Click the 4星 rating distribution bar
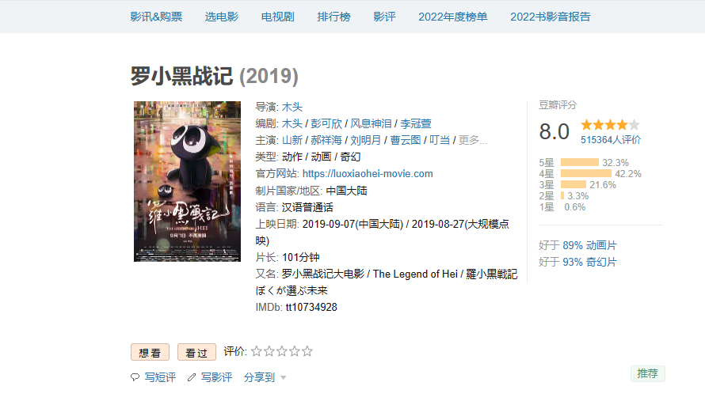The image size is (705, 401). 586,173
